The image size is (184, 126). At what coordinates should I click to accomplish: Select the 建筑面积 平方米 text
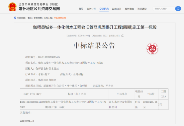103,86
